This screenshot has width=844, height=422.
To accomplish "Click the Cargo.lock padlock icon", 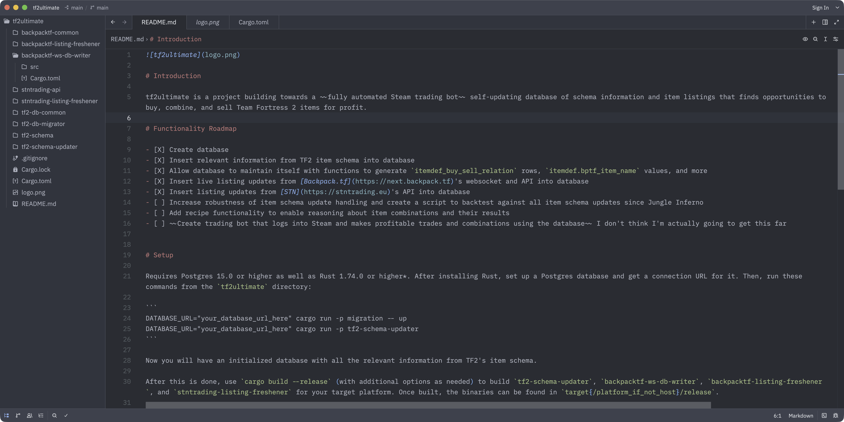I will pos(15,169).
